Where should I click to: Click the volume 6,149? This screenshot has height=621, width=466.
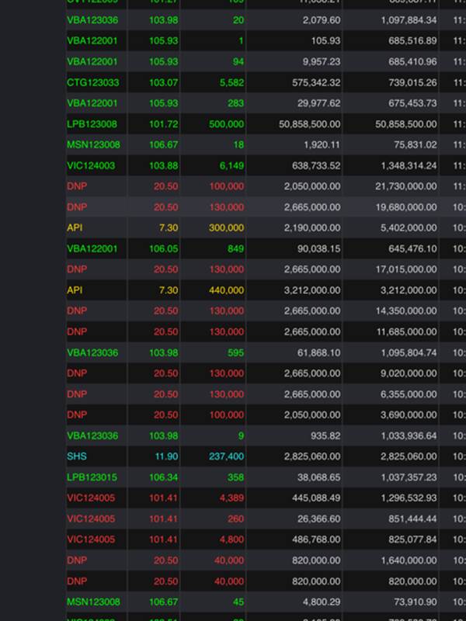(231, 165)
